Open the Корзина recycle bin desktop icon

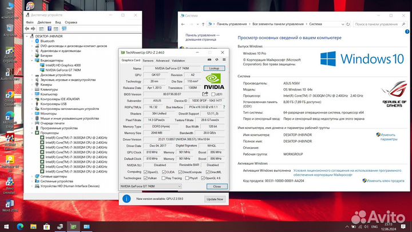coord(10,27)
